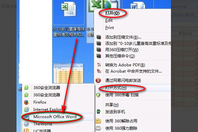Click the 360解除占用 folder icon
Viewport: 198px width, 132px height.
click(x=98, y=121)
